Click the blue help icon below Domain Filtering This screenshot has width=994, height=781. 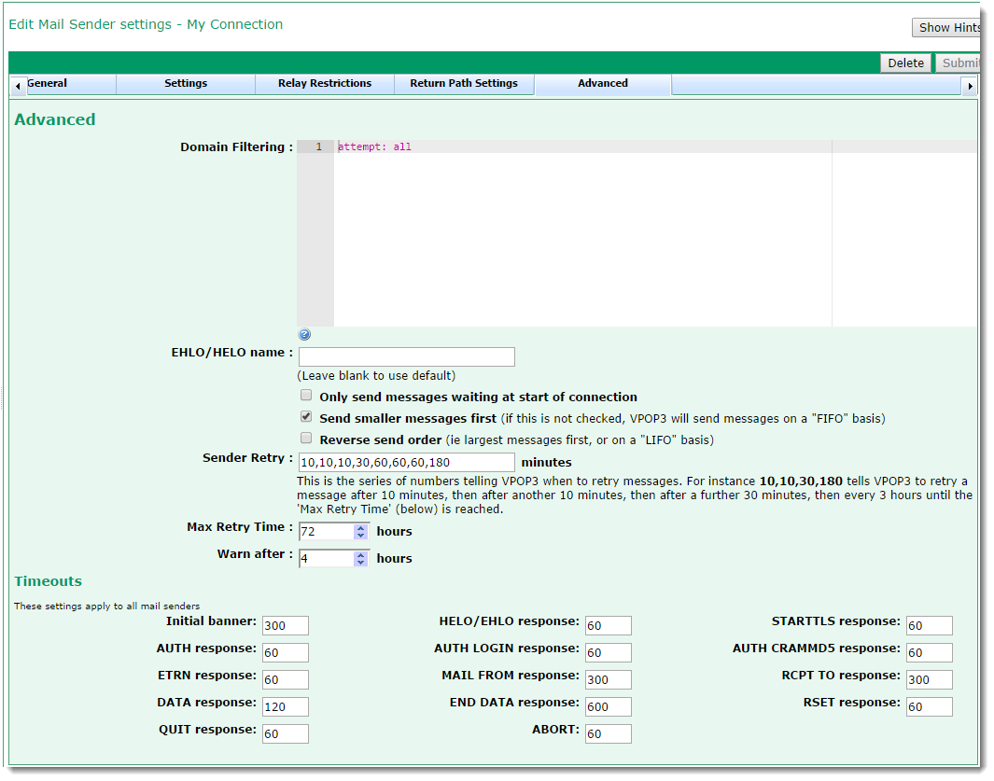pos(304,335)
